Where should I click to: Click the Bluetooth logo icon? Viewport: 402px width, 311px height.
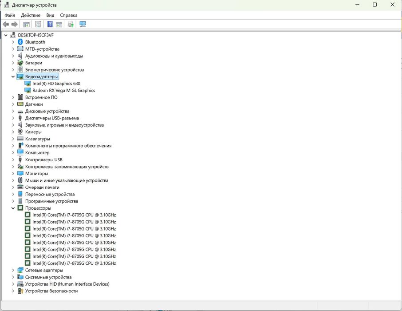pyautogui.click(x=20, y=42)
